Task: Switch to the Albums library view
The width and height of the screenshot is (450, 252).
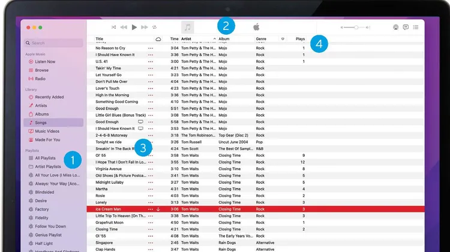Action: click(x=41, y=114)
